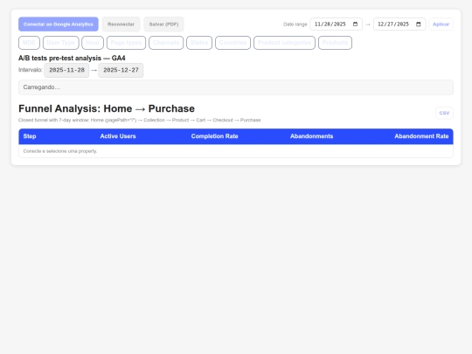Apply date range with Aplicar button
This screenshot has width=472, height=354.
click(441, 24)
